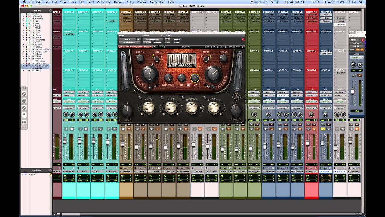Toggle the MODE MS/HOST switch

[x=206, y=59]
